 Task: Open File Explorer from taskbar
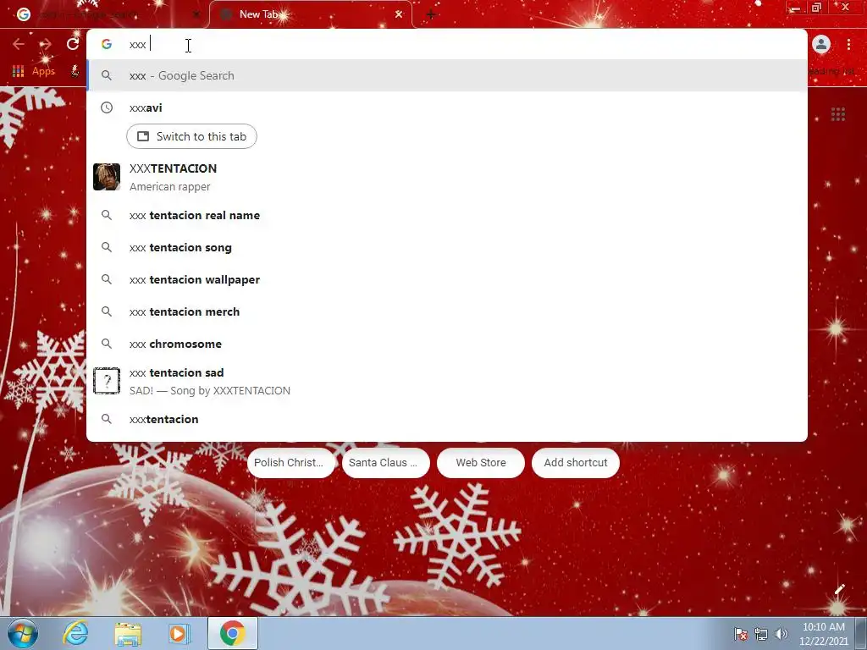[128, 633]
